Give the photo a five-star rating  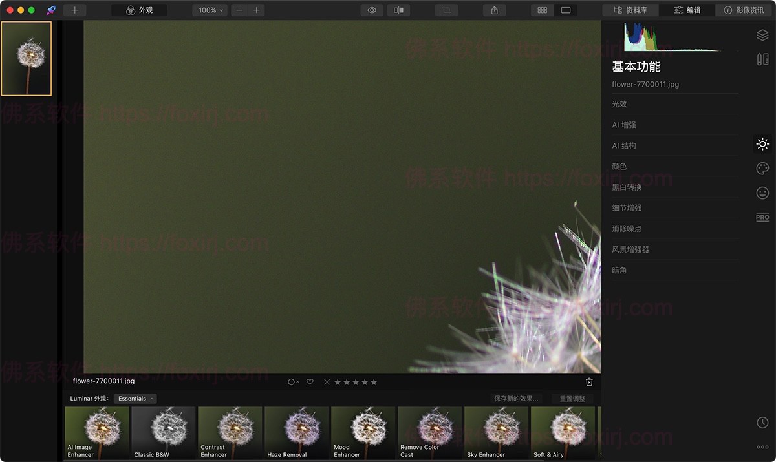[x=373, y=382]
